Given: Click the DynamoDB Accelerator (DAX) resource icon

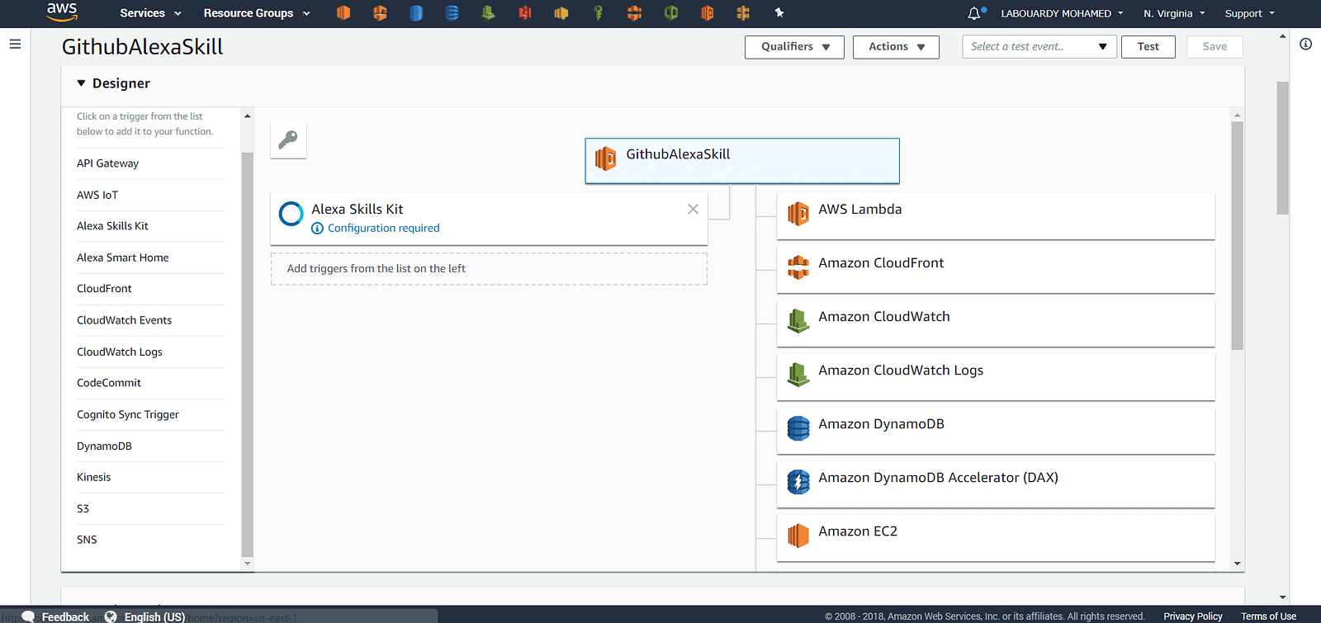Looking at the screenshot, I should [x=798, y=482].
